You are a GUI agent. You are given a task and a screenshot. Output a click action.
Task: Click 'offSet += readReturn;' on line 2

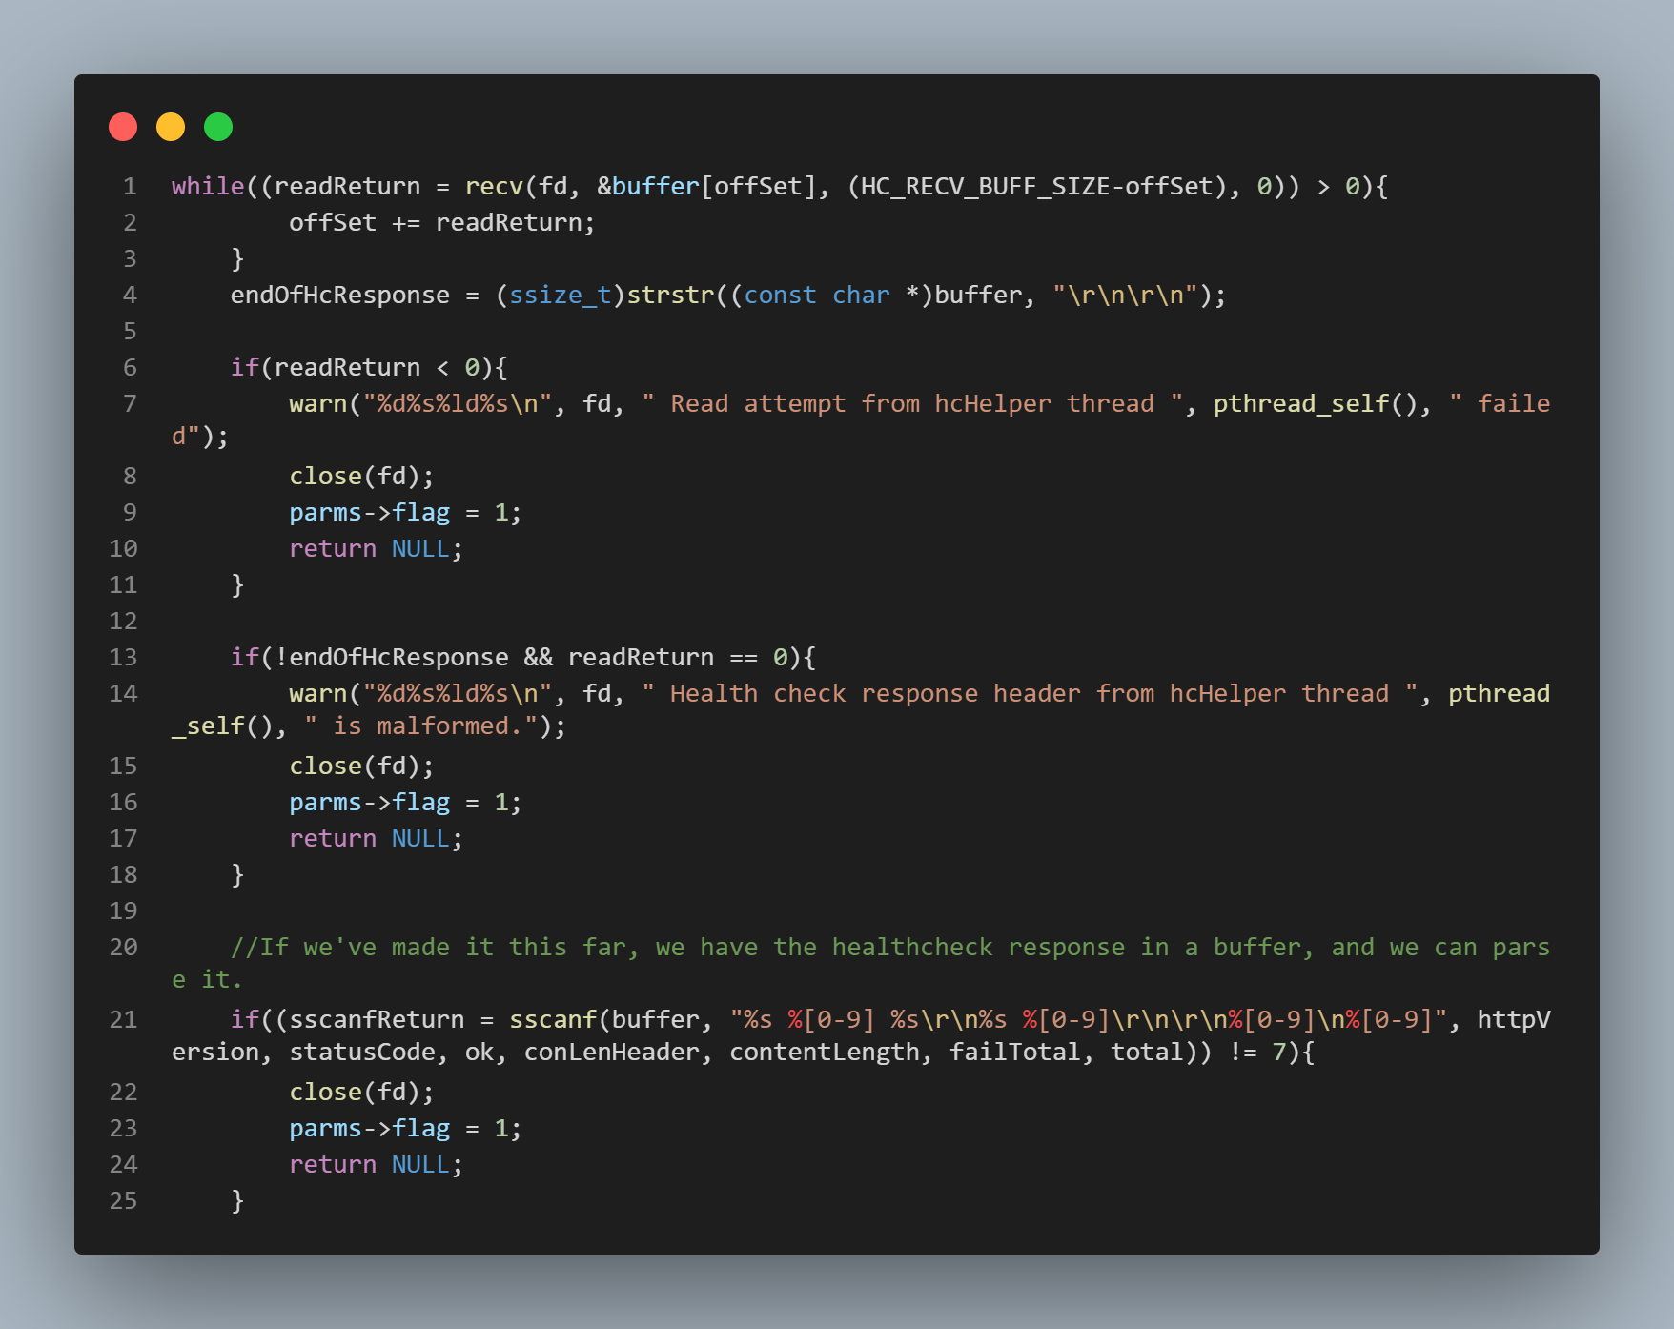[x=442, y=222]
